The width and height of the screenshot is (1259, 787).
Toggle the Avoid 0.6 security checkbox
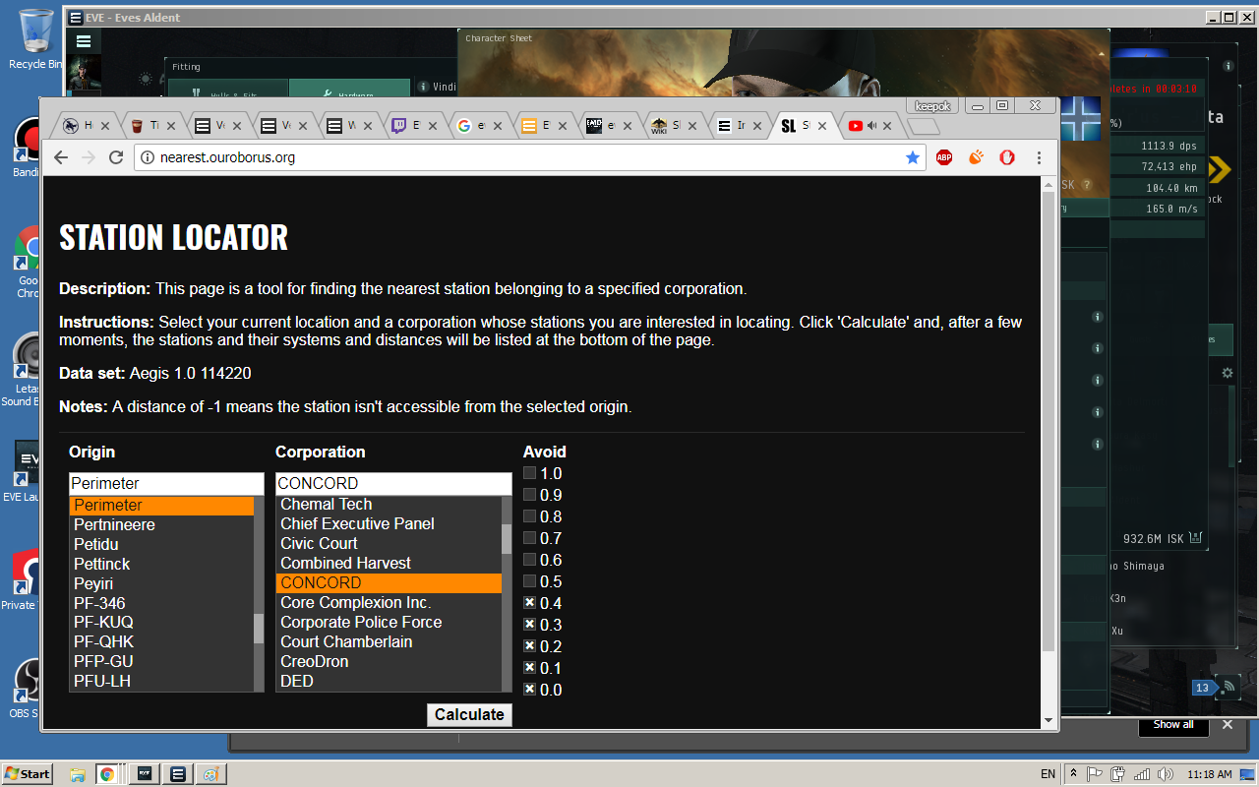(530, 560)
